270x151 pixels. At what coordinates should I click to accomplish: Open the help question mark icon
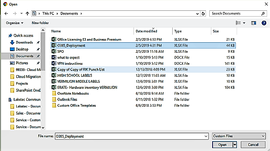264,23
